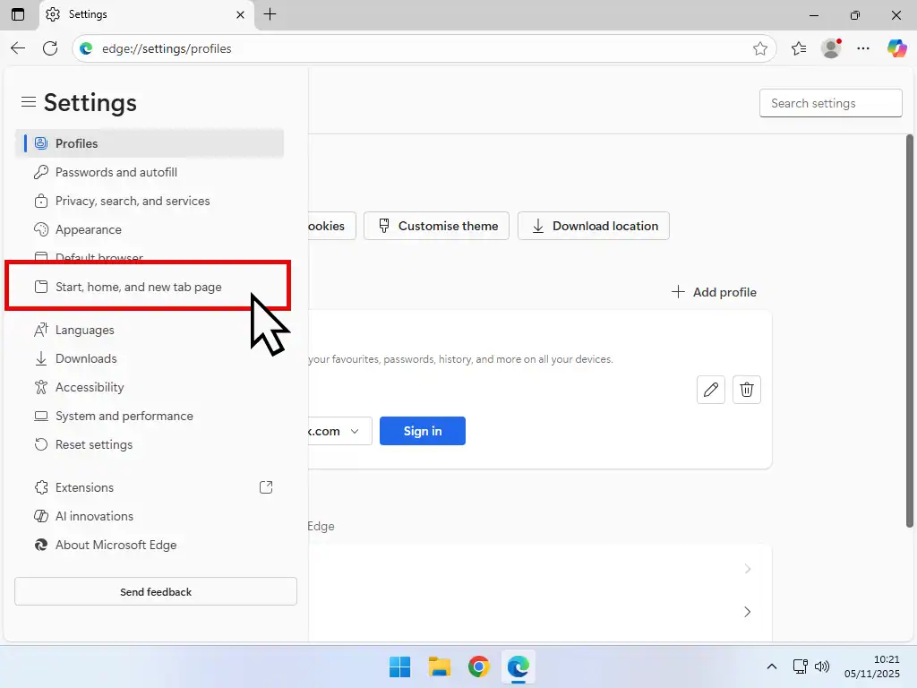Add this page to favourites via star icon
917x688 pixels.
[x=760, y=48]
